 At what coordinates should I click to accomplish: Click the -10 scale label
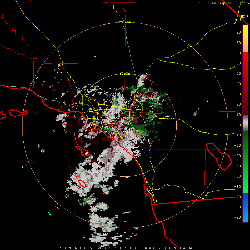click(237, 135)
